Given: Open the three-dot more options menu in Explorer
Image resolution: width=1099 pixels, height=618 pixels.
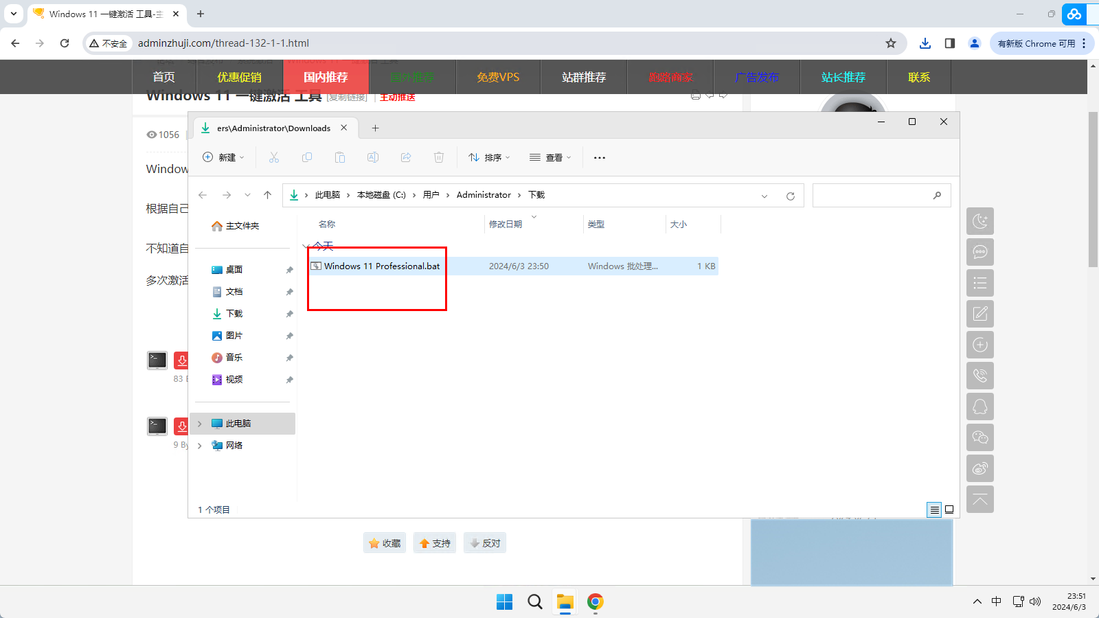Looking at the screenshot, I should (x=600, y=157).
